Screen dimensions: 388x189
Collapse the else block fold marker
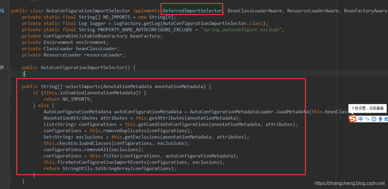(9, 105)
